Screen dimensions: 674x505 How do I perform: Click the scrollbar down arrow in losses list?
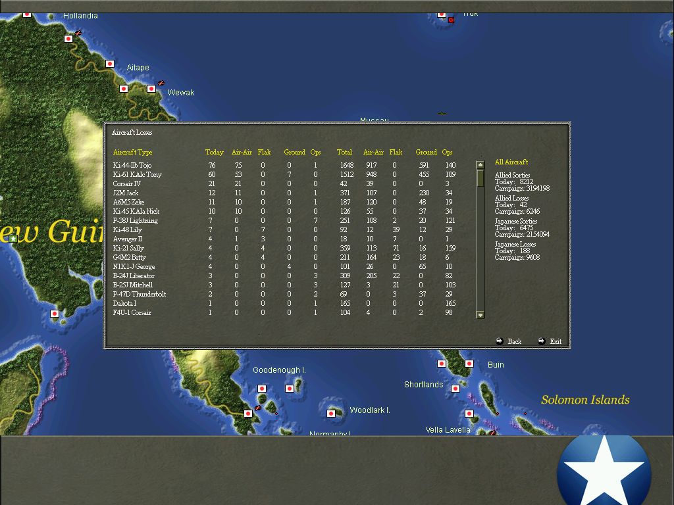coord(480,315)
